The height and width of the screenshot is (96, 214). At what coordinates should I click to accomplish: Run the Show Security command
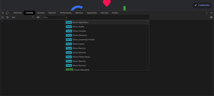[x=106, y=61]
